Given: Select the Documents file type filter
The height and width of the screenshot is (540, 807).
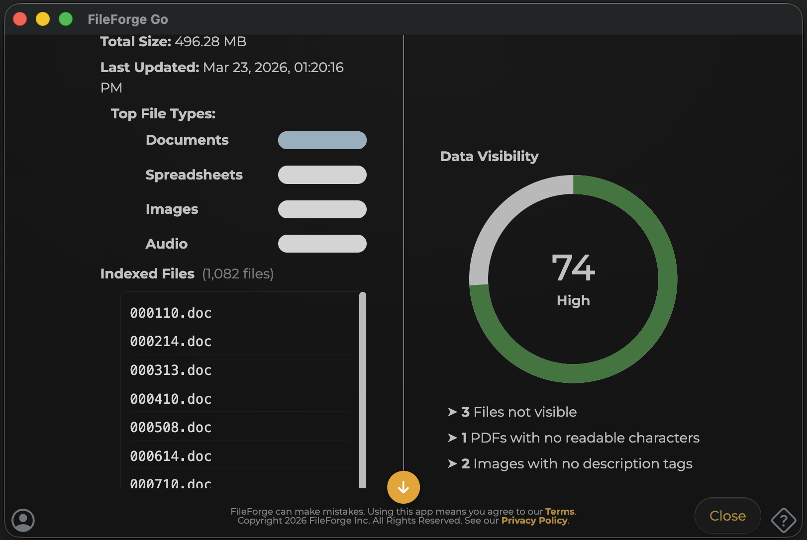Looking at the screenshot, I should (x=322, y=140).
